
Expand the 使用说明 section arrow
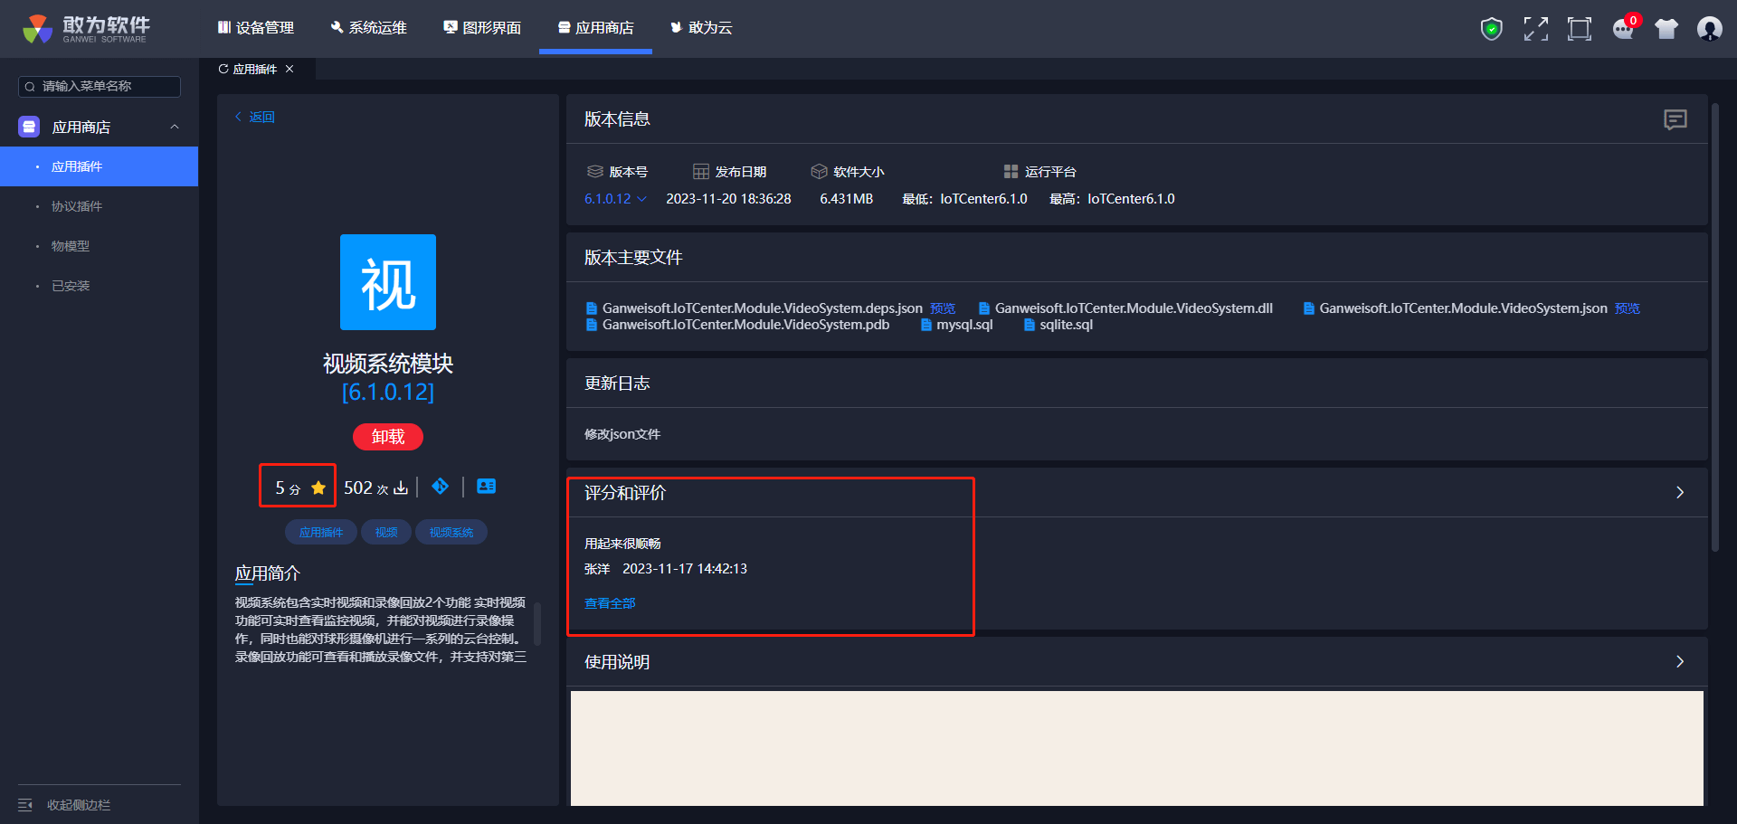point(1680,662)
